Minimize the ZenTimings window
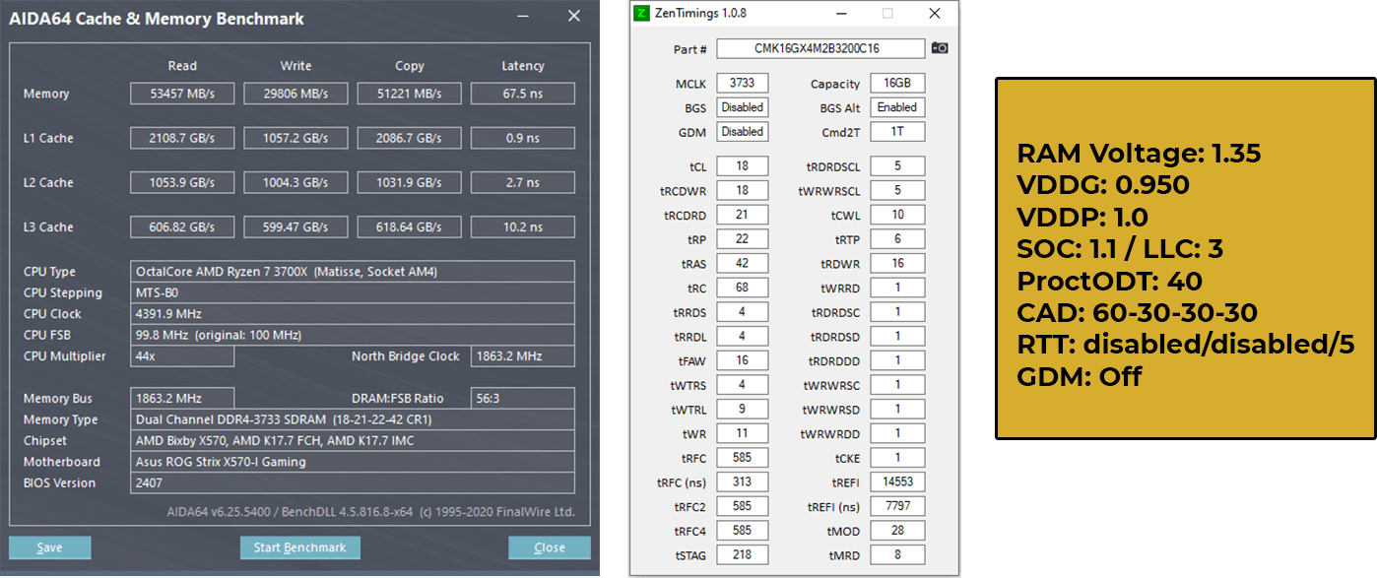Viewport: 1377px width, 578px height. [842, 14]
